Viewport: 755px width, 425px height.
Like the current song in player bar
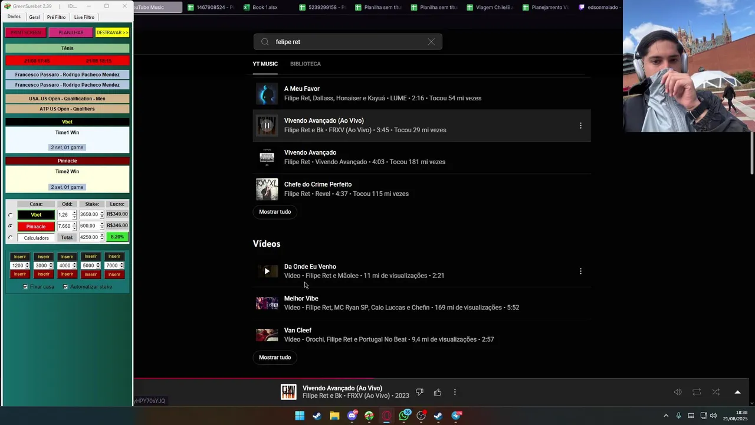pos(438,392)
